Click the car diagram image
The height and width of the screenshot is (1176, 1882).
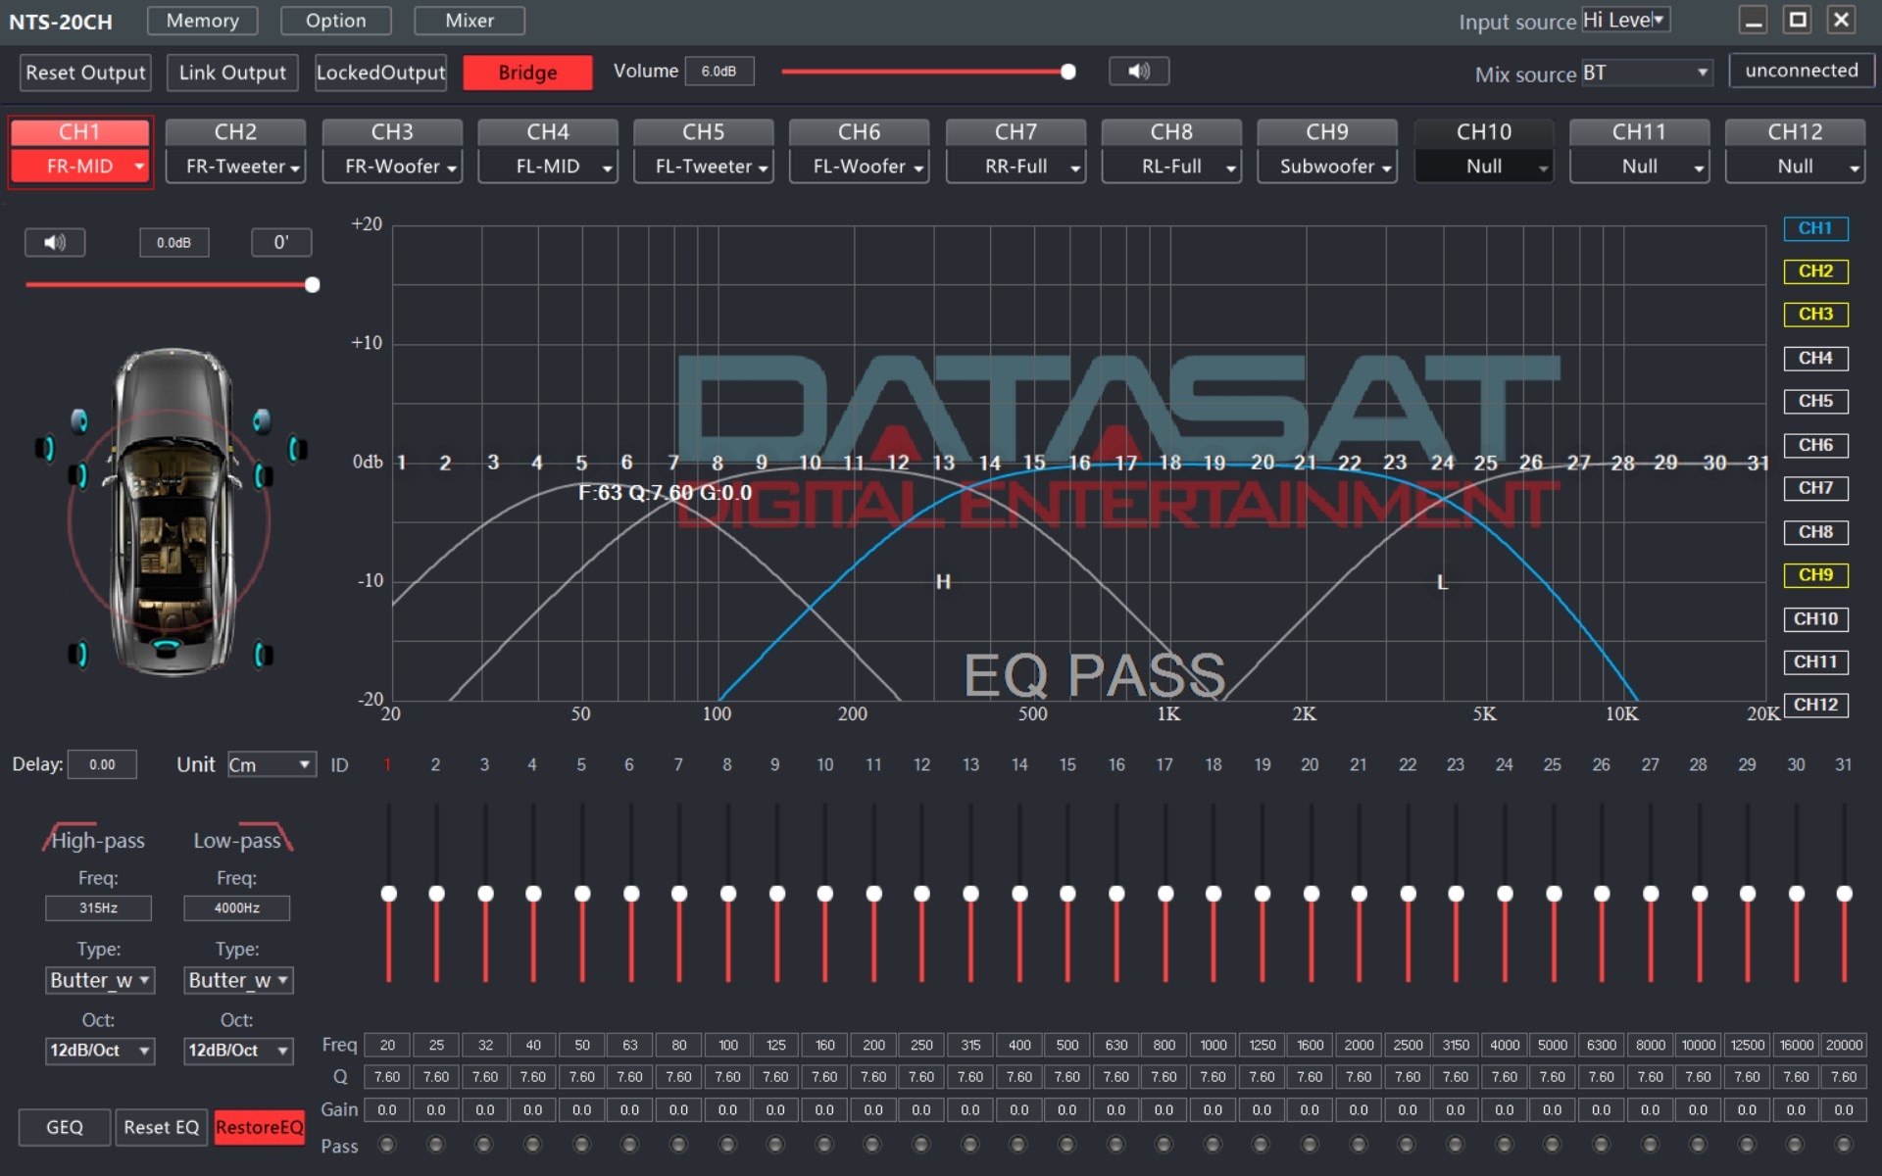172,512
